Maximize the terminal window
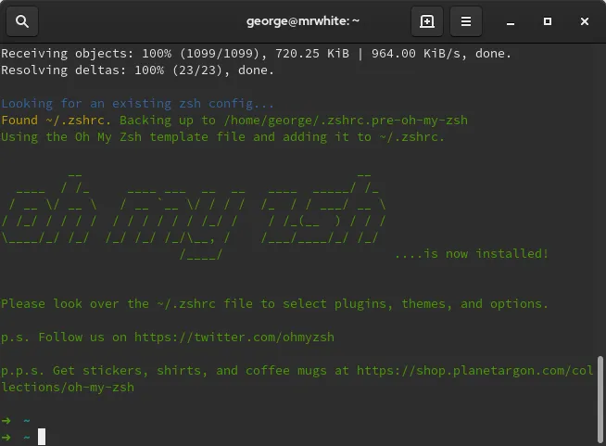The image size is (606, 446). click(x=548, y=20)
